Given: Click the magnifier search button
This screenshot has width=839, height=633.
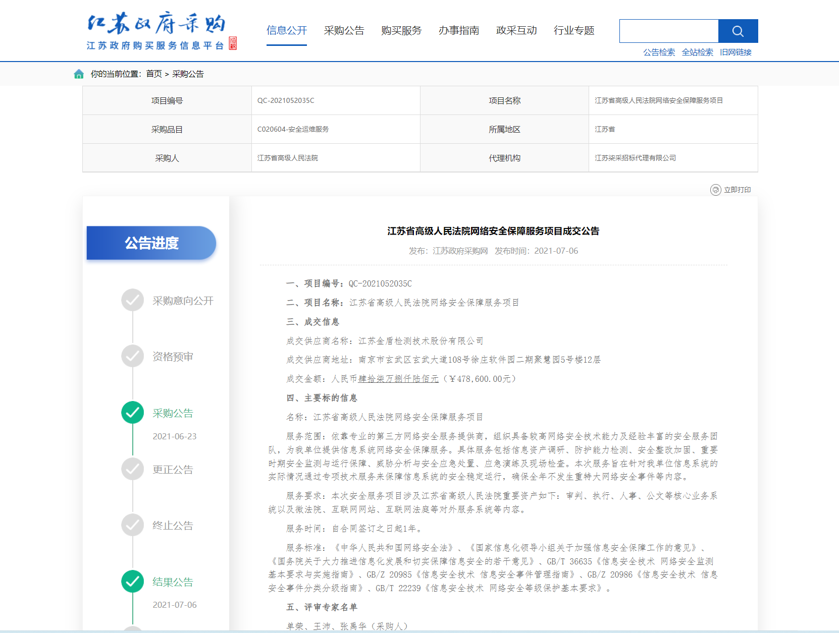Looking at the screenshot, I should (x=738, y=31).
